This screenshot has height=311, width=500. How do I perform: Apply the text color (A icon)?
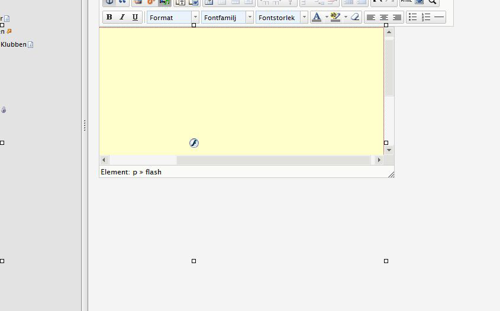317,17
